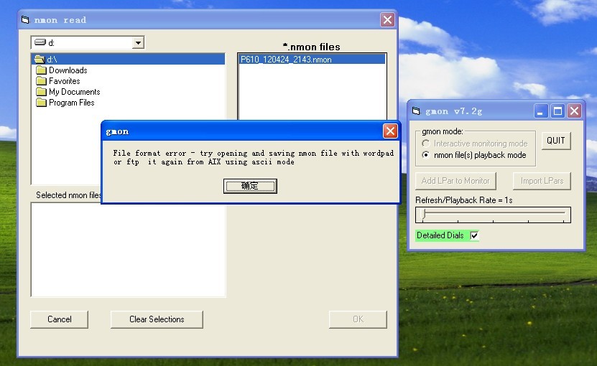Image resolution: width=597 pixels, height=366 pixels.
Task: Click the Program Files folder icon
Action: pos(41,103)
